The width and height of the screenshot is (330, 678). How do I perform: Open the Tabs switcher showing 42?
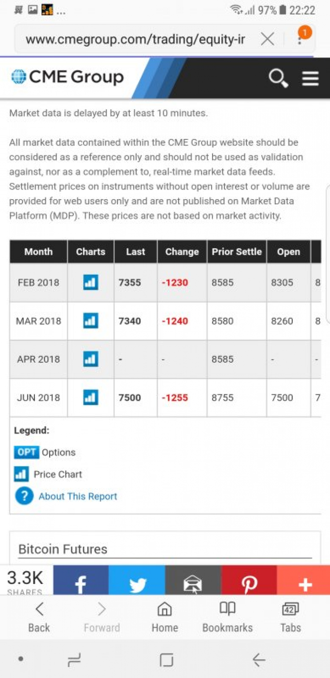point(290,617)
